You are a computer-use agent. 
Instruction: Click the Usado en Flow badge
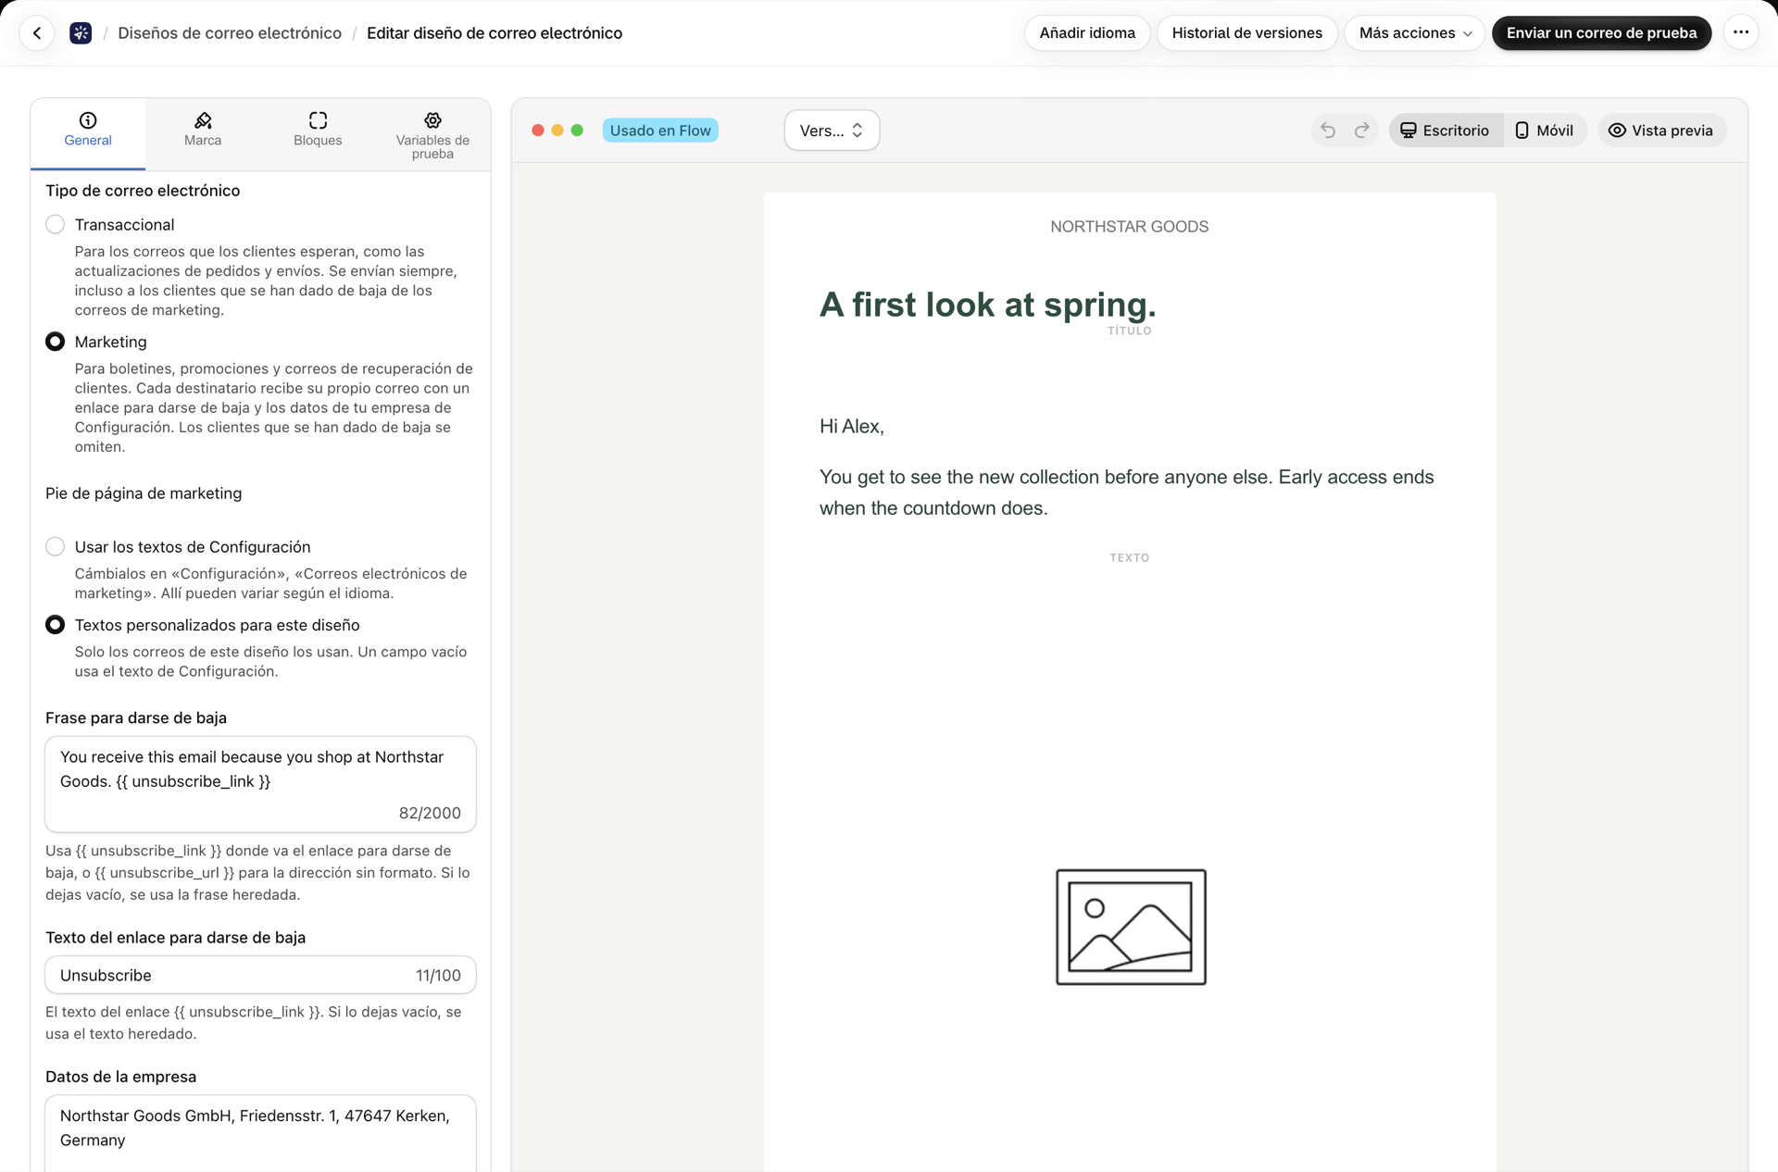(x=660, y=131)
